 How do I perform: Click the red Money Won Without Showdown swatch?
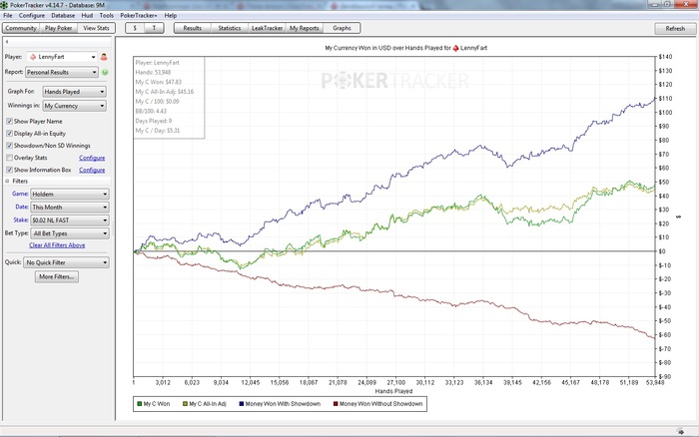336,404
